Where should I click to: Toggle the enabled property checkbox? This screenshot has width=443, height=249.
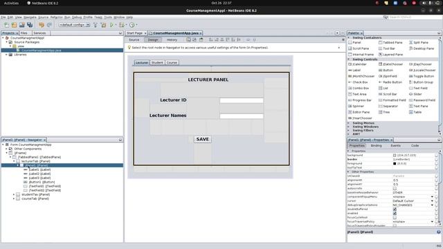395,214
